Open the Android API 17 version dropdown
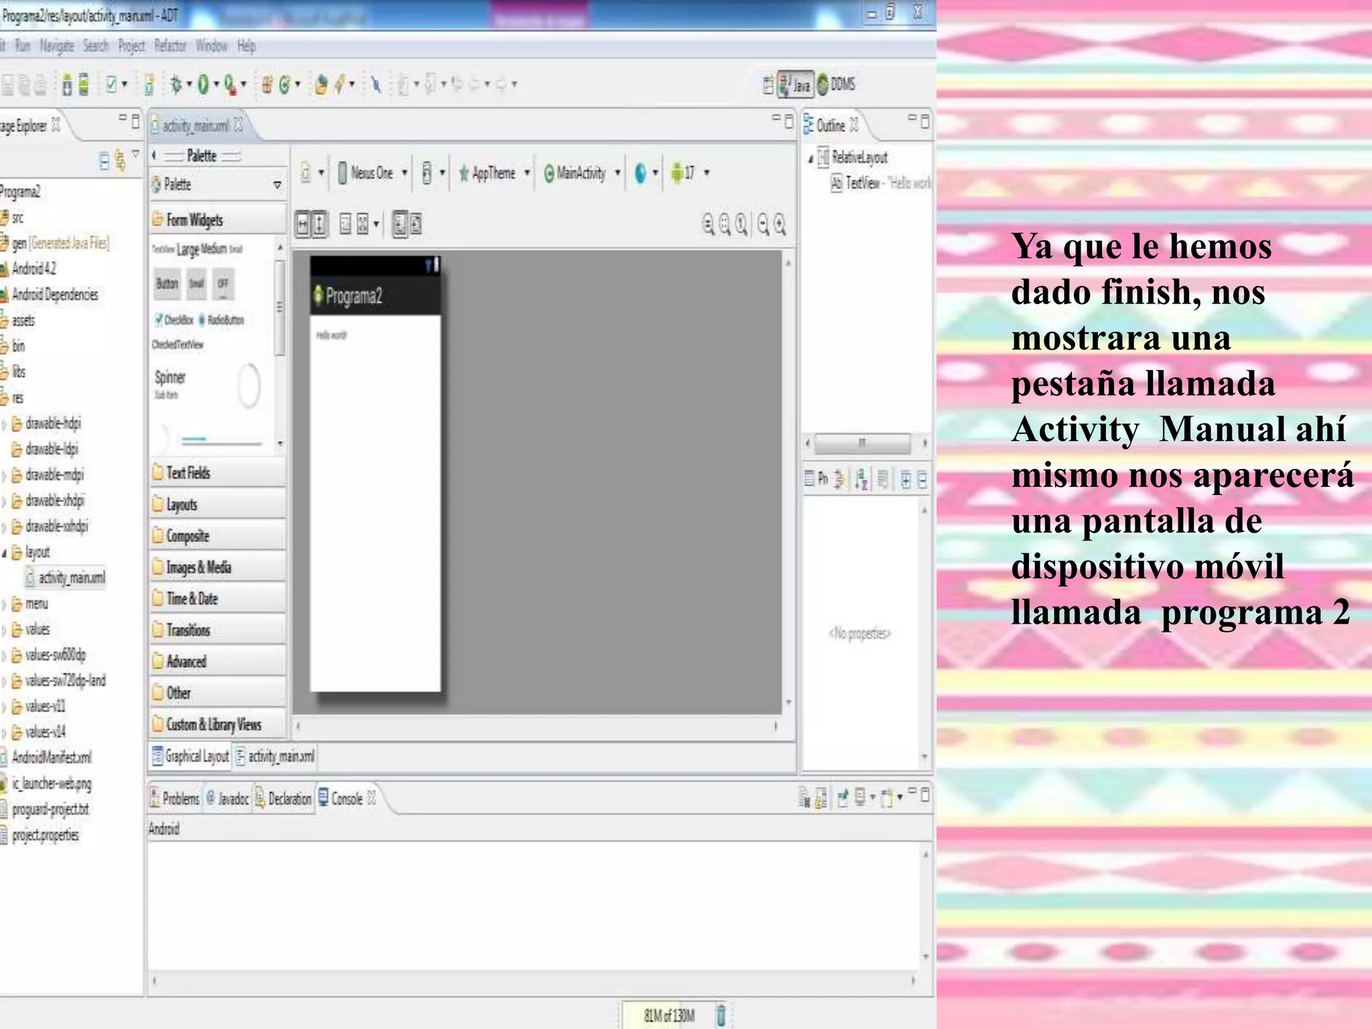This screenshot has height=1029, width=1372. [690, 173]
